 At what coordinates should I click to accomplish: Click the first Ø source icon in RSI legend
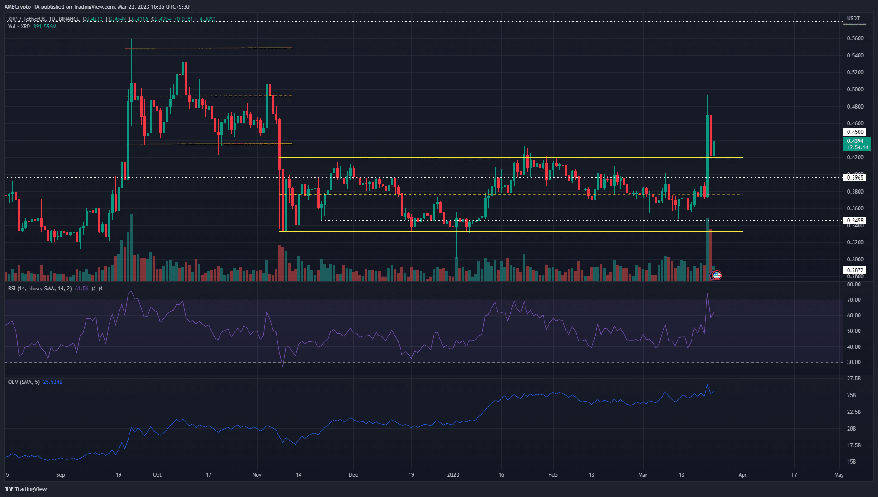(94, 289)
